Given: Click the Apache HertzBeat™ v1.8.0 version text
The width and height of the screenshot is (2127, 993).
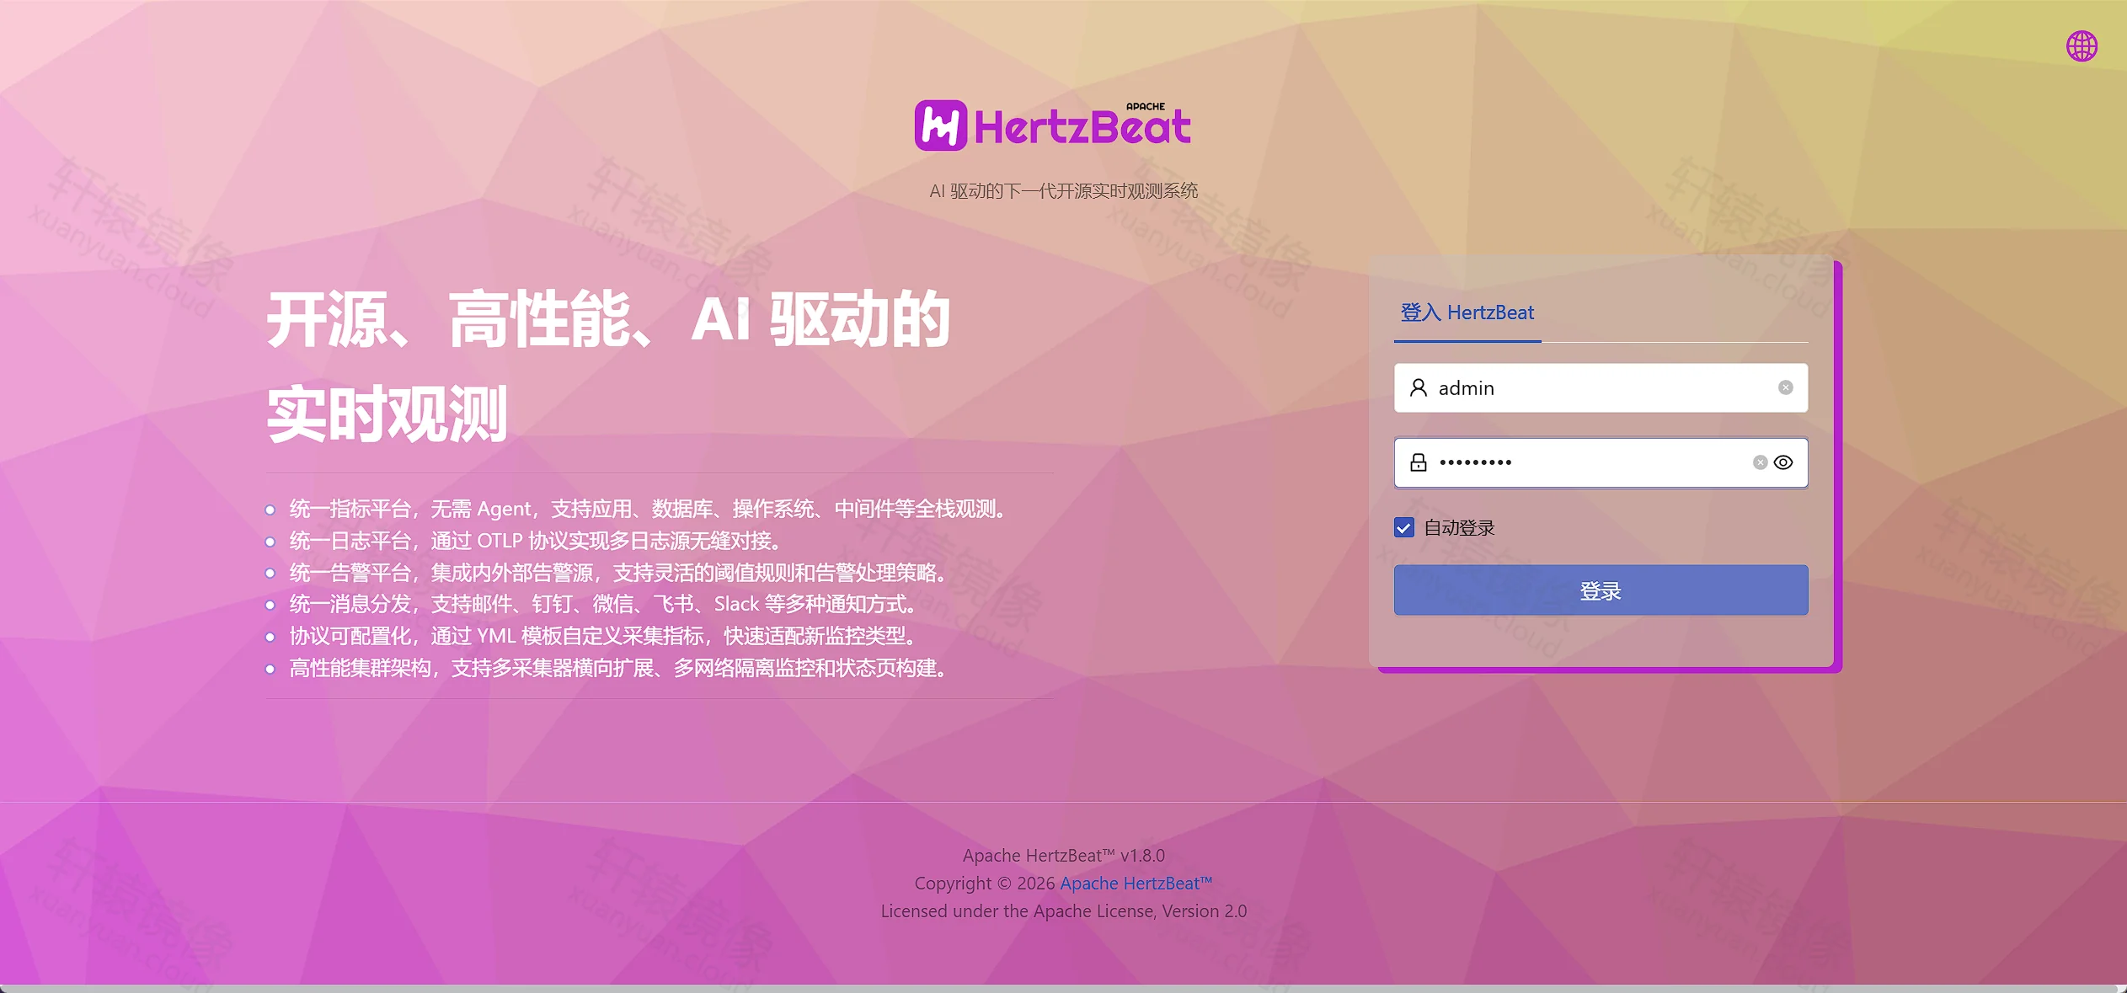Looking at the screenshot, I should pyautogui.click(x=1063, y=856).
